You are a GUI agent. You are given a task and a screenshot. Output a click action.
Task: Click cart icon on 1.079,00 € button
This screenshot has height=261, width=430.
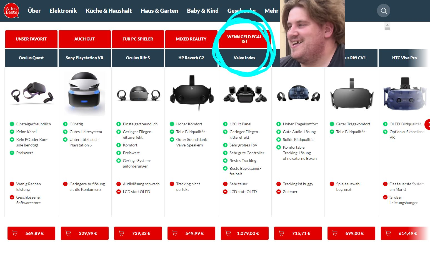click(228, 233)
